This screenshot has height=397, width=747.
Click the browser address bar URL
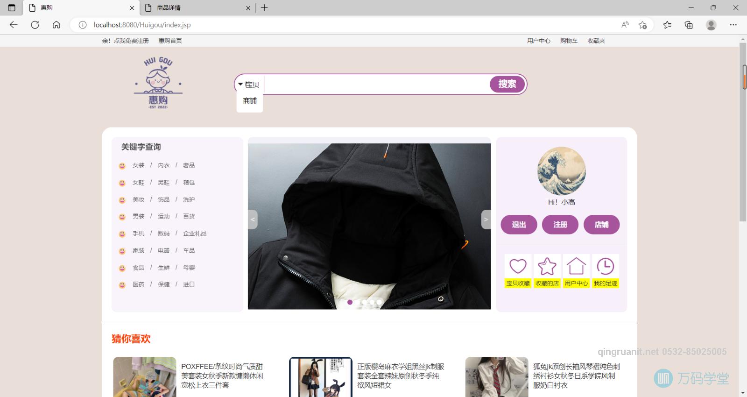pyautogui.click(x=142, y=25)
